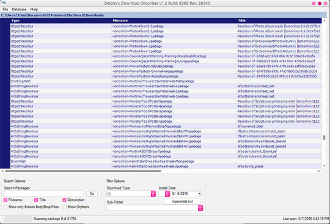The width and height of the screenshot is (330, 224).
Task: Open the Help menu
Action: tap(34, 9)
